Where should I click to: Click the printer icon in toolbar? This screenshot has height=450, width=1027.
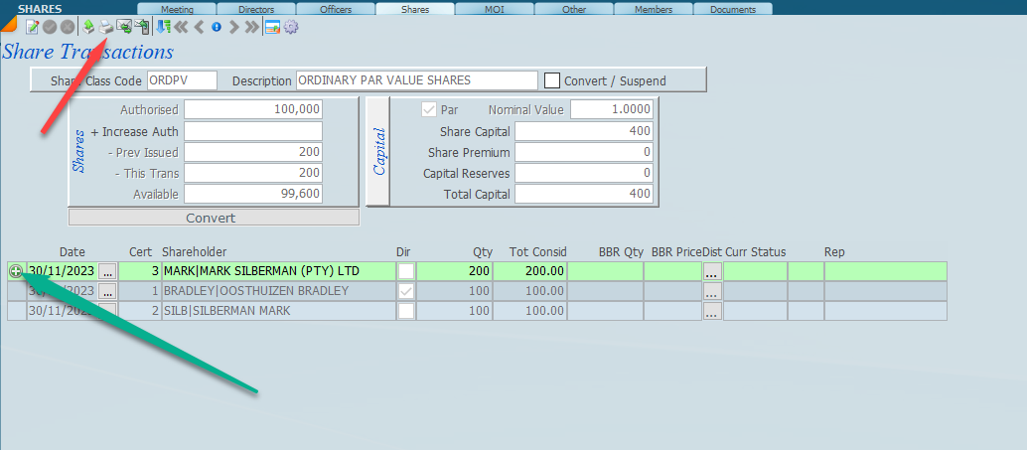click(x=105, y=27)
